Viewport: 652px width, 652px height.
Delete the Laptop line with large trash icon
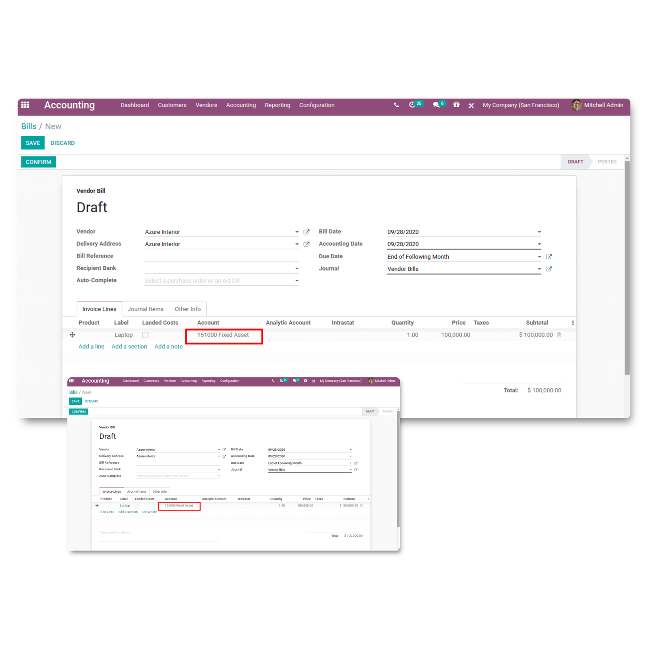click(559, 335)
